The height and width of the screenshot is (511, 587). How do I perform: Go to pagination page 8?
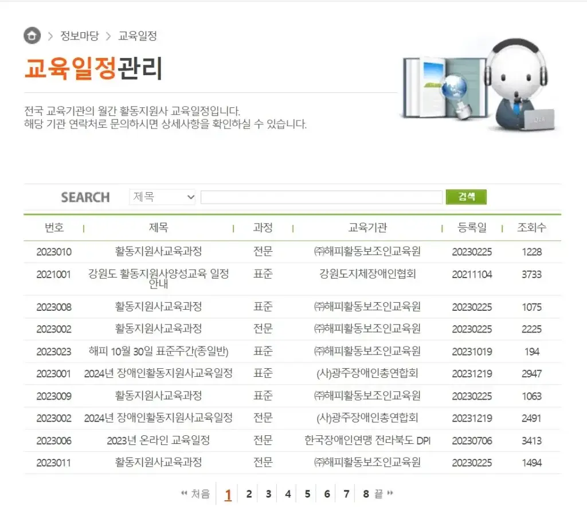(x=366, y=494)
